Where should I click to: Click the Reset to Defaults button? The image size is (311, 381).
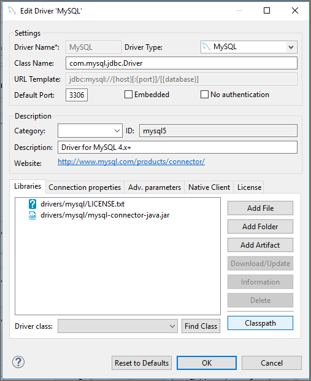[142, 363]
